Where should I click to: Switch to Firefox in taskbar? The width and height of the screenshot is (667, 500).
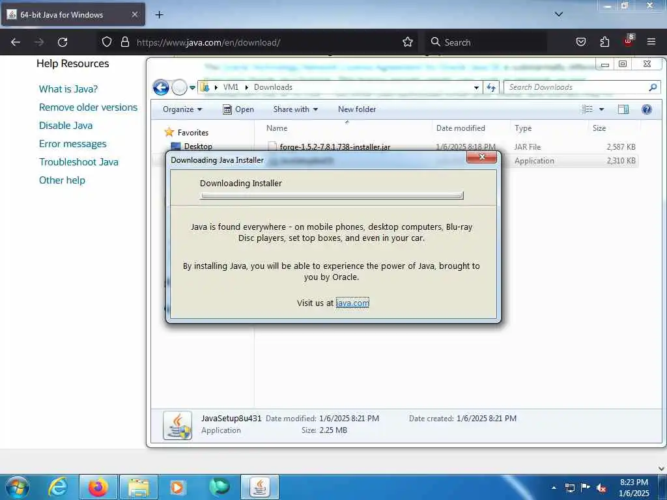click(98, 487)
